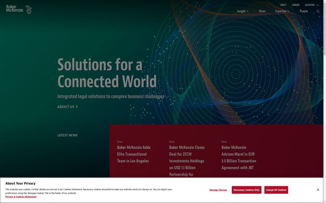Visit the Careers page link
Viewport: 326px width, 203px height.
pyautogui.click(x=296, y=5)
